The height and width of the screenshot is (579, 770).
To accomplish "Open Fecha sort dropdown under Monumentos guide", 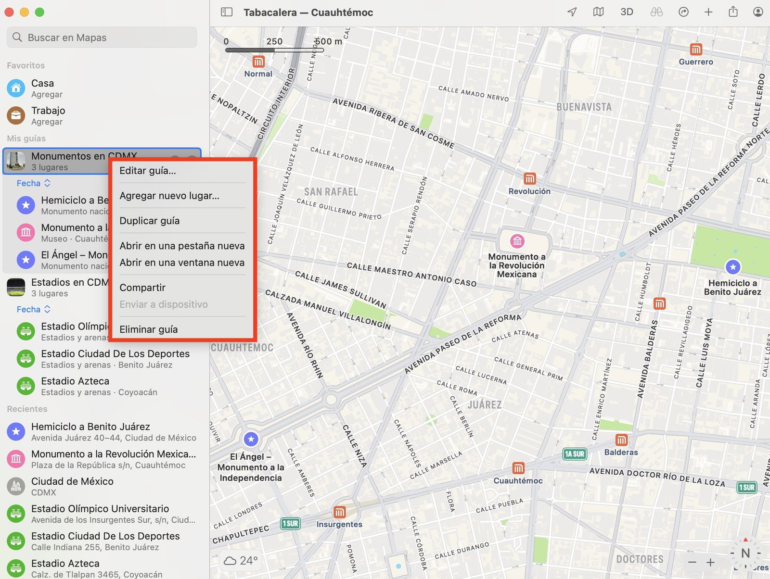I will click(33, 183).
